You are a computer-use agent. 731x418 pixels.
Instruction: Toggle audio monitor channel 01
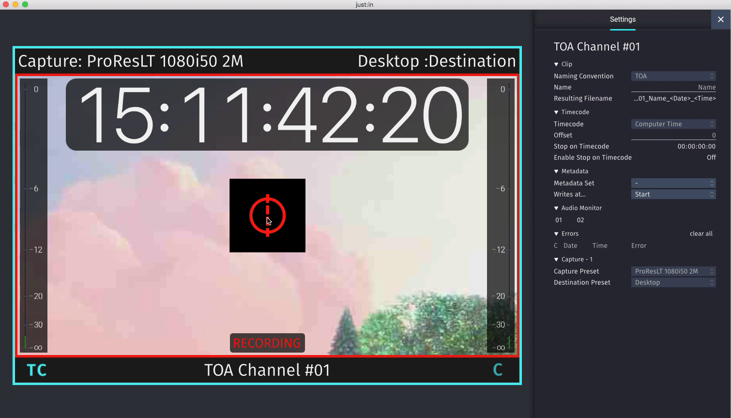559,220
